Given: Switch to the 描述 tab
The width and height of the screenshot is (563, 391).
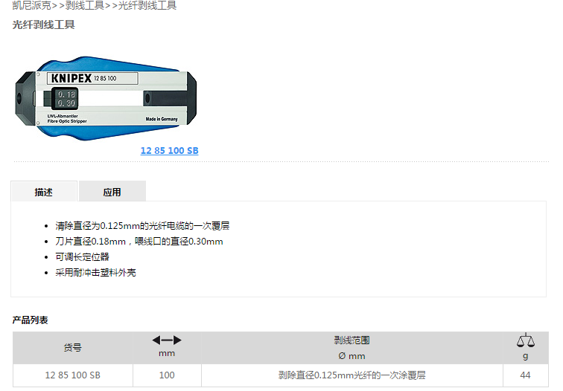Looking at the screenshot, I should [x=44, y=192].
